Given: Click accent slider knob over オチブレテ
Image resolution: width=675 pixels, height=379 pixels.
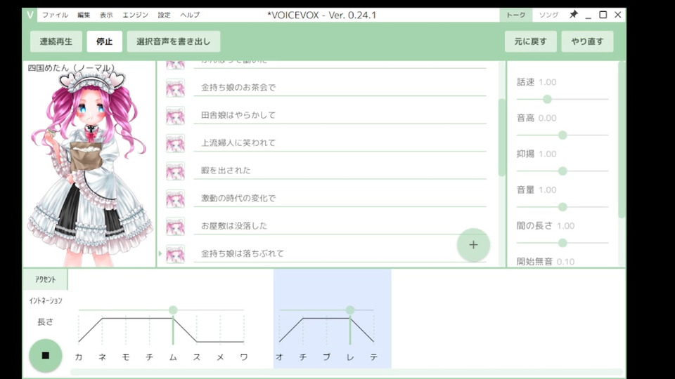Looking at the screenshot, I should tap(350, 310).
